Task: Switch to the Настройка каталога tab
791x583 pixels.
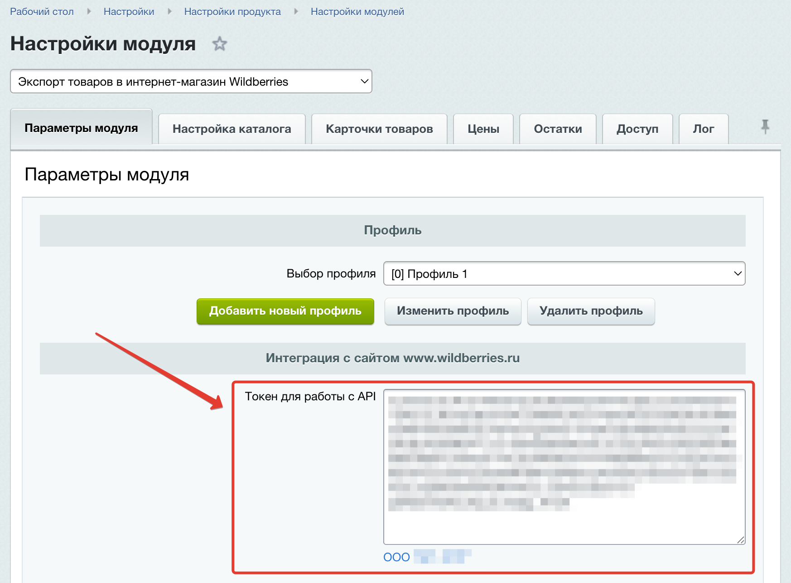Action: tap(232, 129)
